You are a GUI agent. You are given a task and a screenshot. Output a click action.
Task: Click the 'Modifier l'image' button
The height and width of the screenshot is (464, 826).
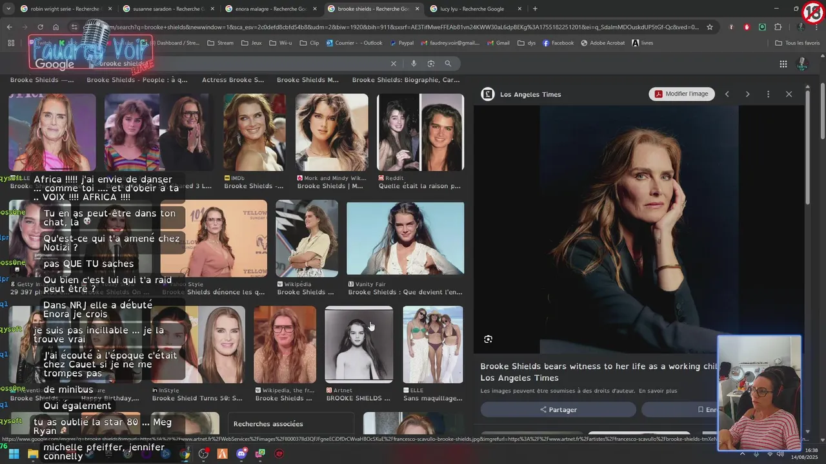pos(681,94)
